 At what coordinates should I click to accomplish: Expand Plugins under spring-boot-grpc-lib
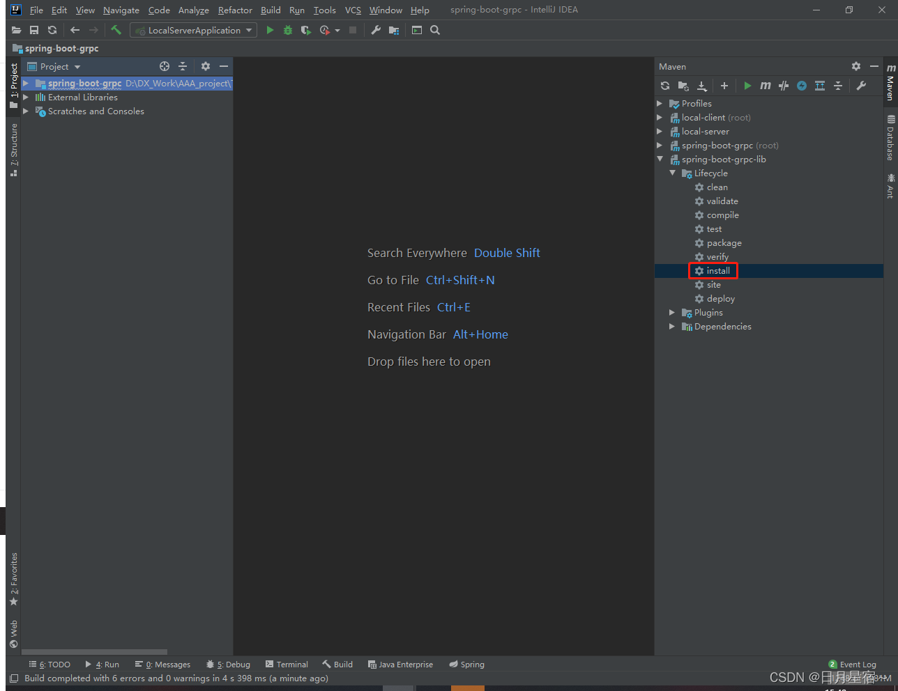(x=672, y=313)
